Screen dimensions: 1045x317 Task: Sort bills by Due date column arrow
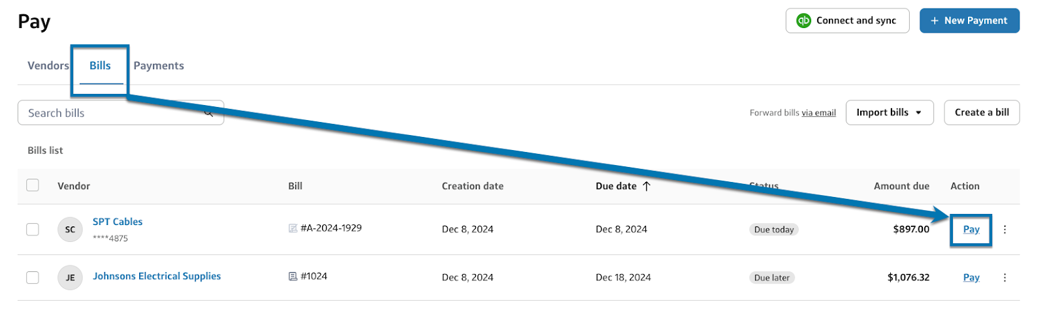pos(647,186)
